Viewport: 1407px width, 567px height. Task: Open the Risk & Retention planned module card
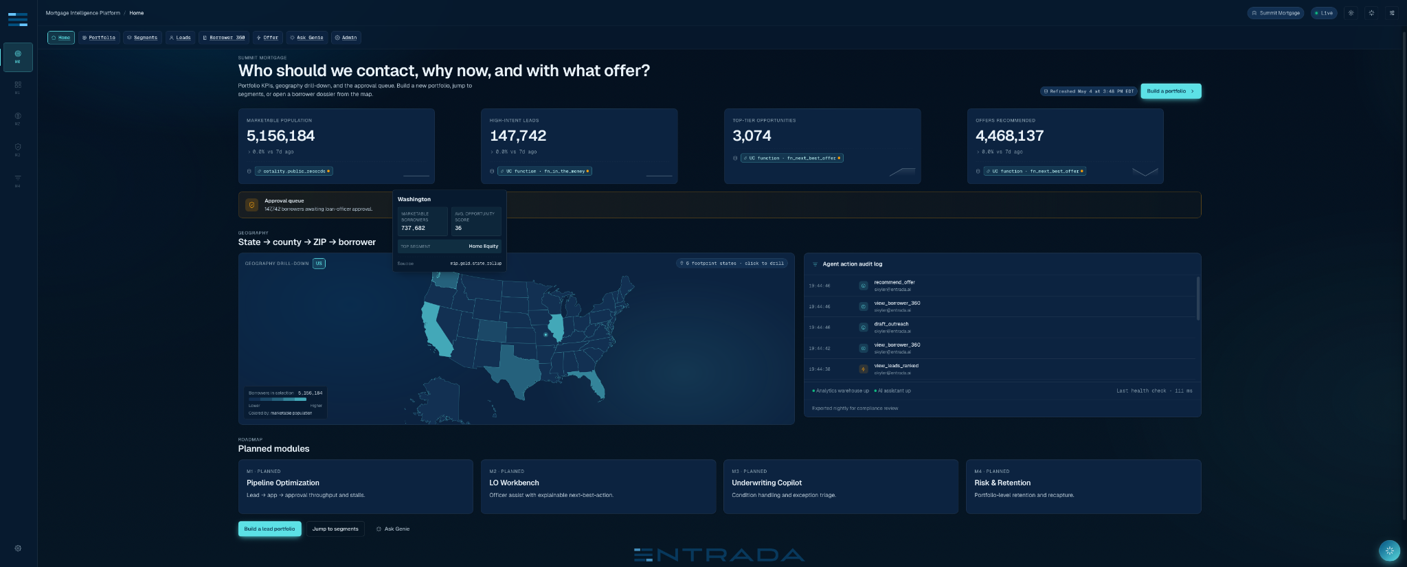(1083, 487)
